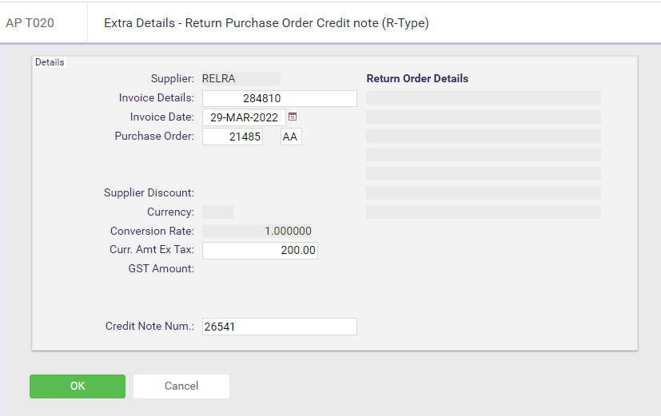Click the GST Amount label
Image resolution: width=661 pixels, height=416 pixels.
[x=161, y=268]
